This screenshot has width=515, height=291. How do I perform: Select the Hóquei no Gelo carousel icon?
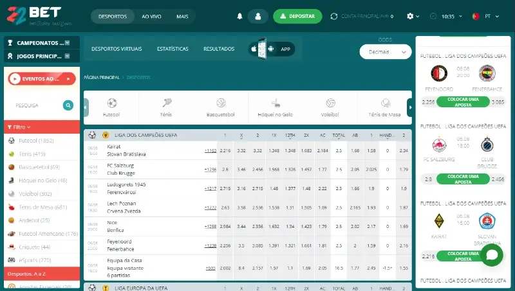point(276,103)
